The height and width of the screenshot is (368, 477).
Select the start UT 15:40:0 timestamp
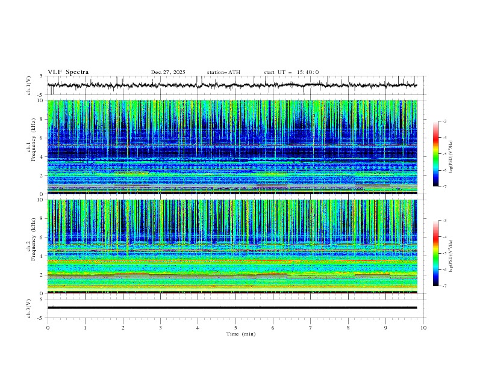[291, 72]
